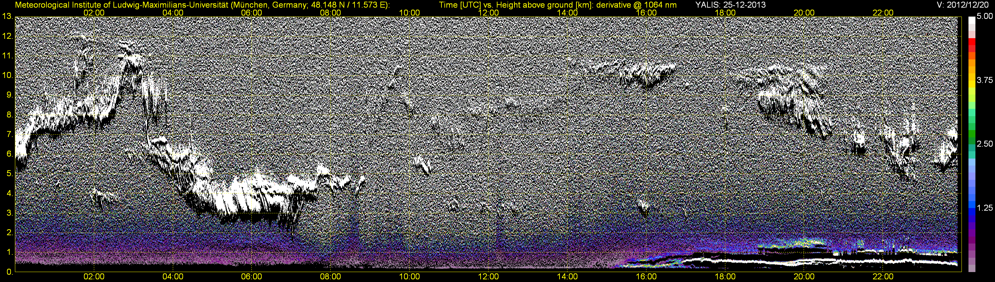Viewport: 995px width, 282px height.
Task: Click the height axis label 2
Action: pyautogui.click(x=9, y=233)
